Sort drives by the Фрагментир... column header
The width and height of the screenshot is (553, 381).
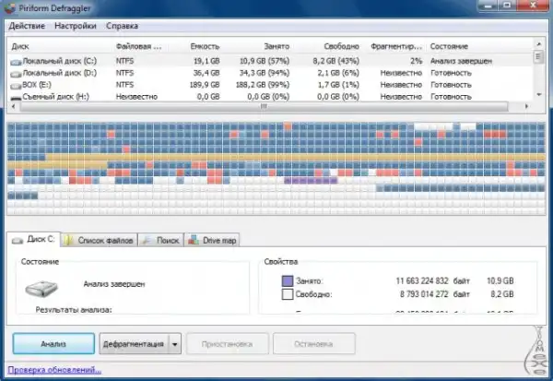coord(396,45)
